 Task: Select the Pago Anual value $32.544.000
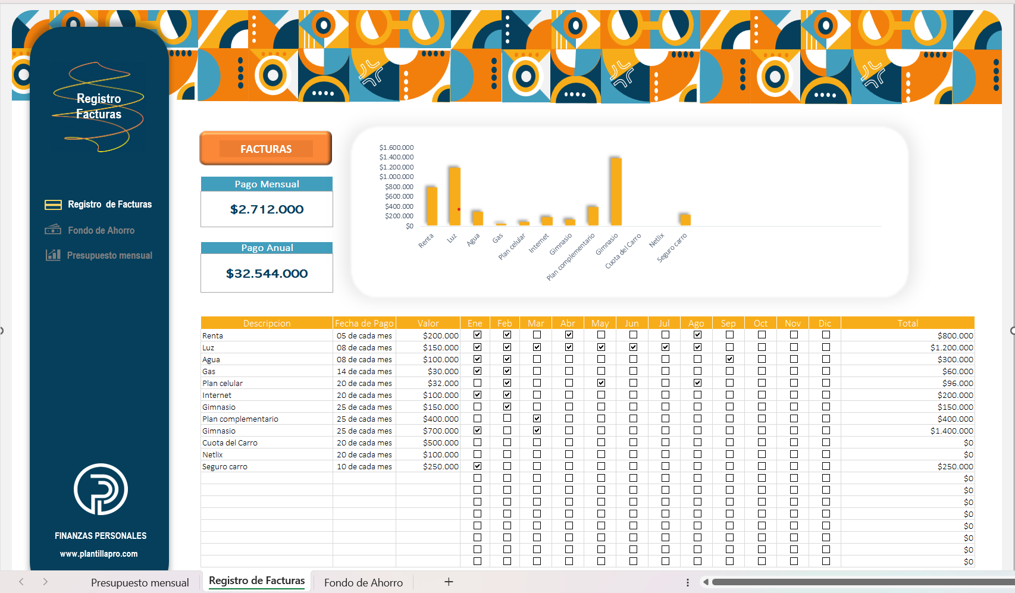(x=267, y=274)
